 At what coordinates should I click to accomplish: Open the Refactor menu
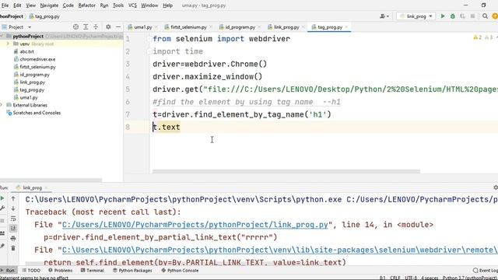(x=86, y=5)
